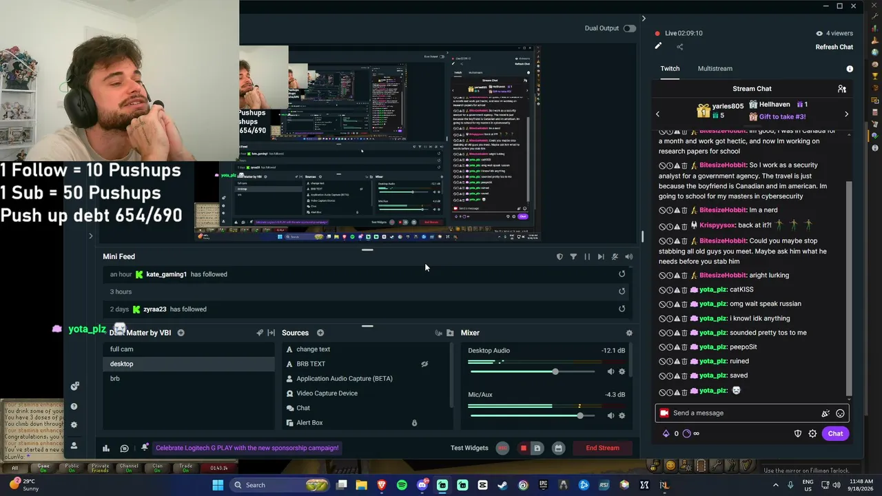Open the emote picker in chat

tap(840, 413)
